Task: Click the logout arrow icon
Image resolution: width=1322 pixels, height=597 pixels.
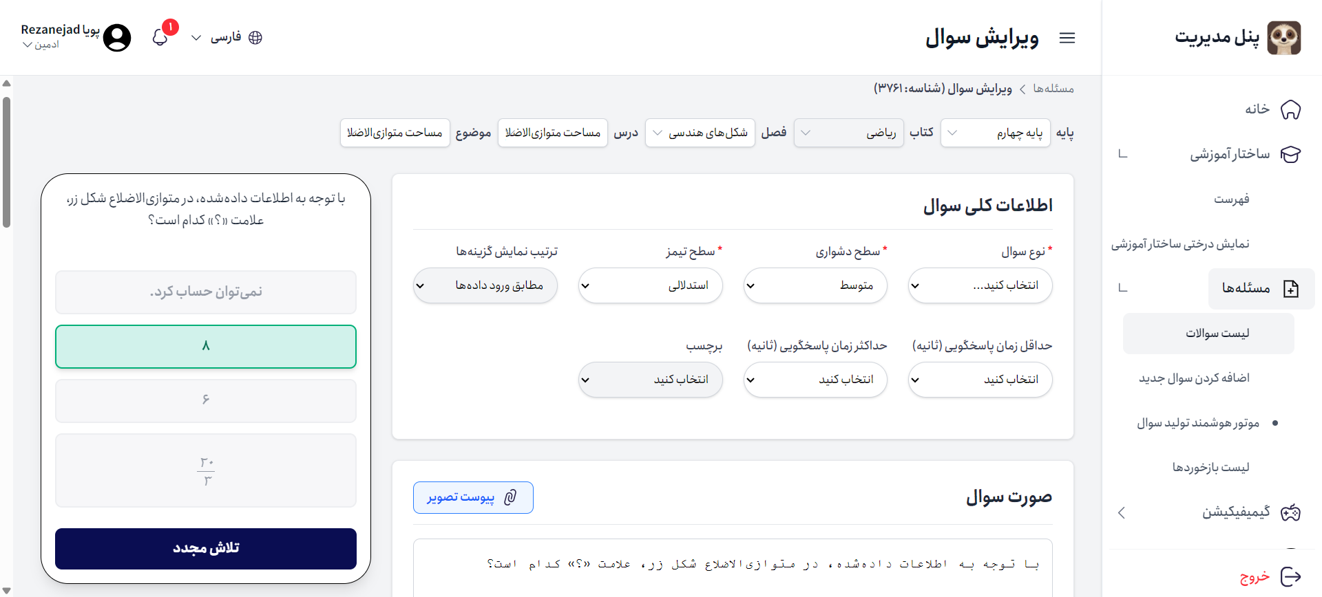Action: [x=1290, y=576]
